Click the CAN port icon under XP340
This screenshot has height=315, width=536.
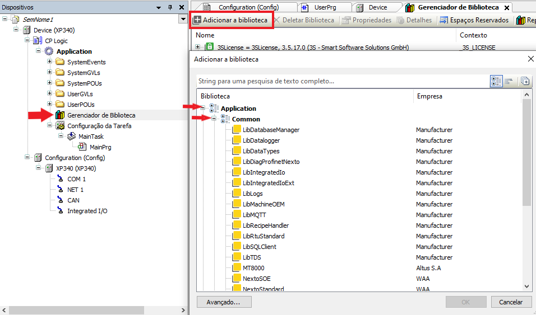[x=60, y=200]
